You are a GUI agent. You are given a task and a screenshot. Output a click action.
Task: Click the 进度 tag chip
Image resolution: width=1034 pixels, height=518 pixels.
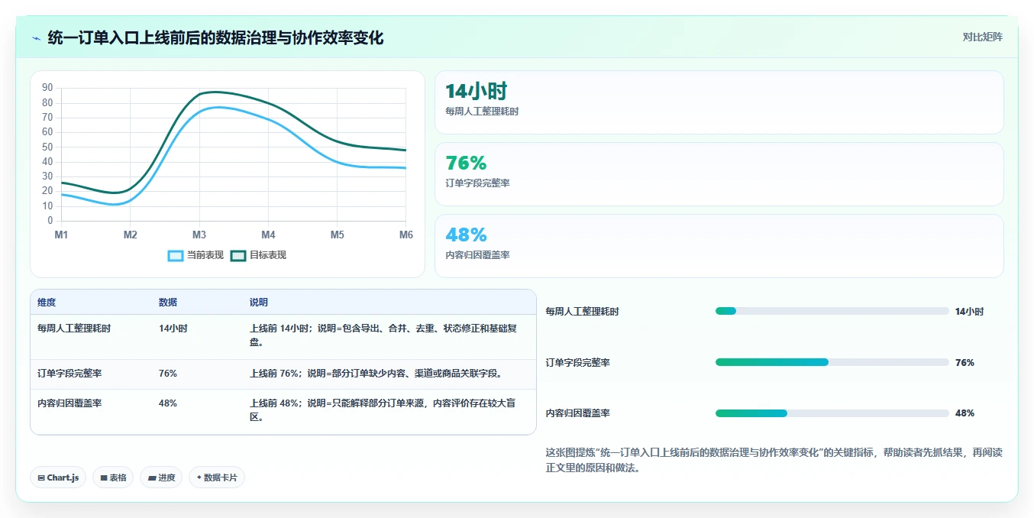(x=161, y=478)
